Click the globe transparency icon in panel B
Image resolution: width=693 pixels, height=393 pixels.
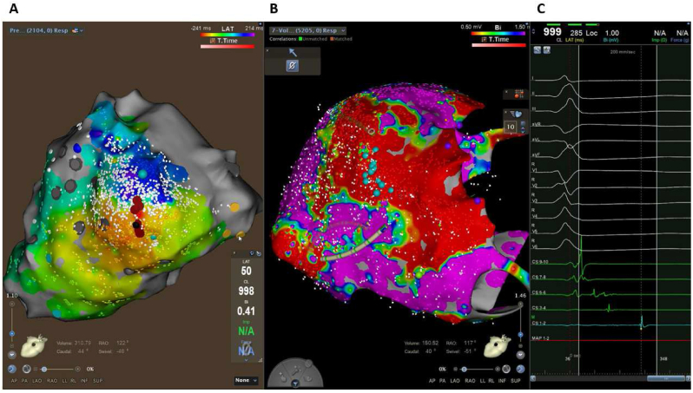pyautogui.click(x=506, y=369)
